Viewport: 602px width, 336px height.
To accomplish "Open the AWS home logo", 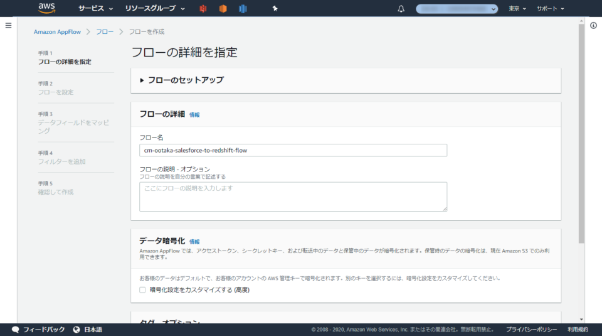I will coord(47,8).
